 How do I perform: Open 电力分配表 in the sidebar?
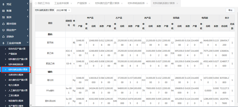click(x=14, y=85)
